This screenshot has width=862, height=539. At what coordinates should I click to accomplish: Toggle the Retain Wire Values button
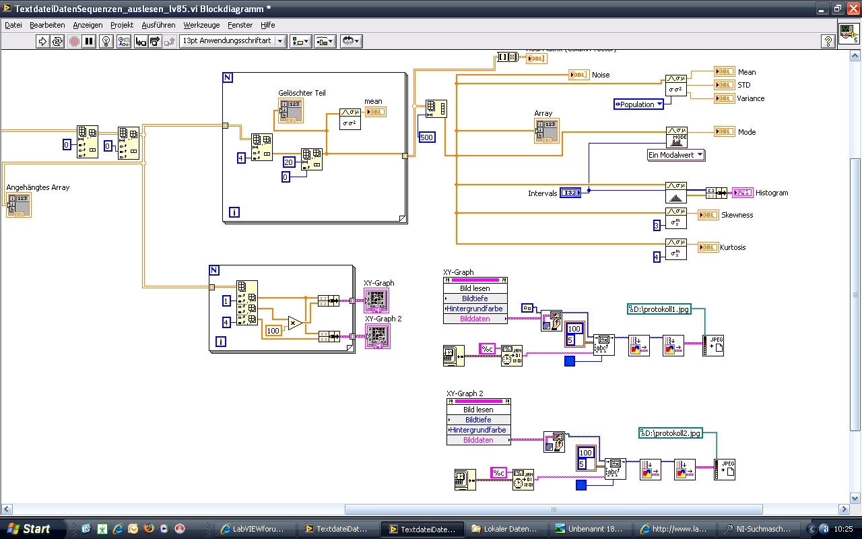(123, 41)
